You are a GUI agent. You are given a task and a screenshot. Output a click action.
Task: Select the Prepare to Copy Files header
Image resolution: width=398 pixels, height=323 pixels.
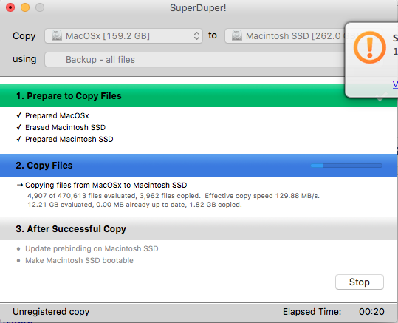point(199,96)
